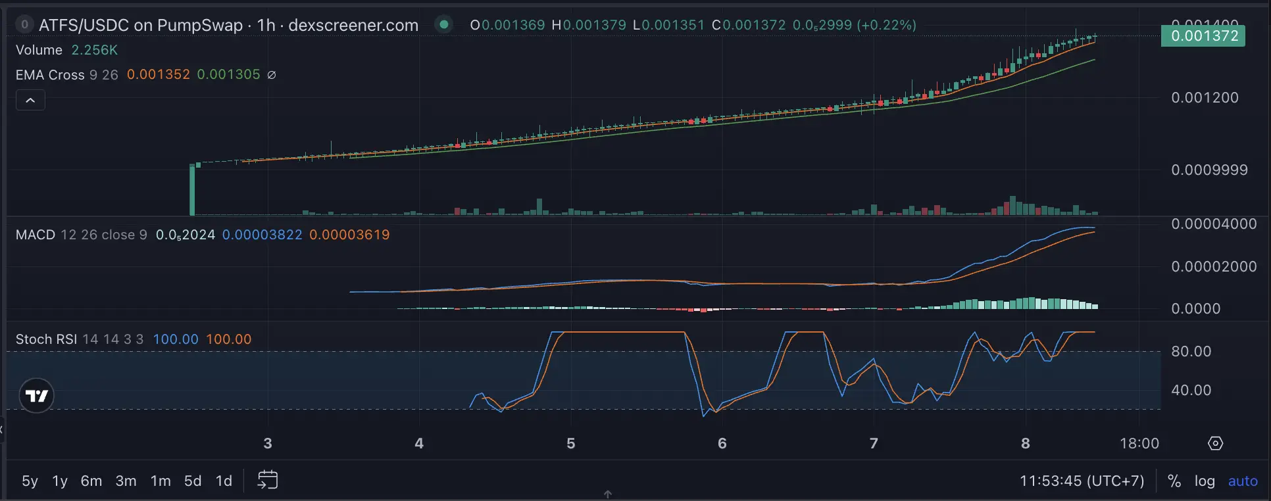Click the 18:00 time axis label
This screenshot has height=501, width=1271.
(x=1139, y=443)
